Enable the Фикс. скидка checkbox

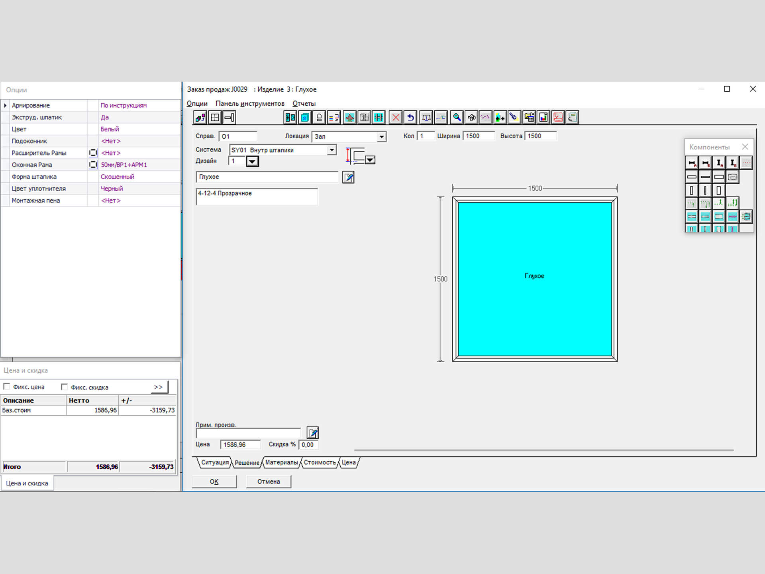point(65,387)
